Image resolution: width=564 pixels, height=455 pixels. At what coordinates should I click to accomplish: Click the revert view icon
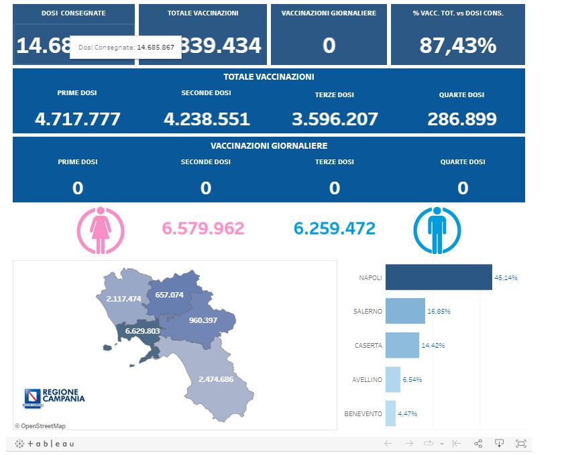click(x=457, y=444)
